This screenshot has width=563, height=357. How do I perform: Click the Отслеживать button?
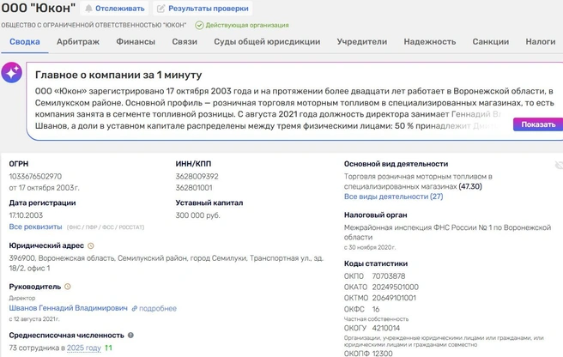coord(115,9)
